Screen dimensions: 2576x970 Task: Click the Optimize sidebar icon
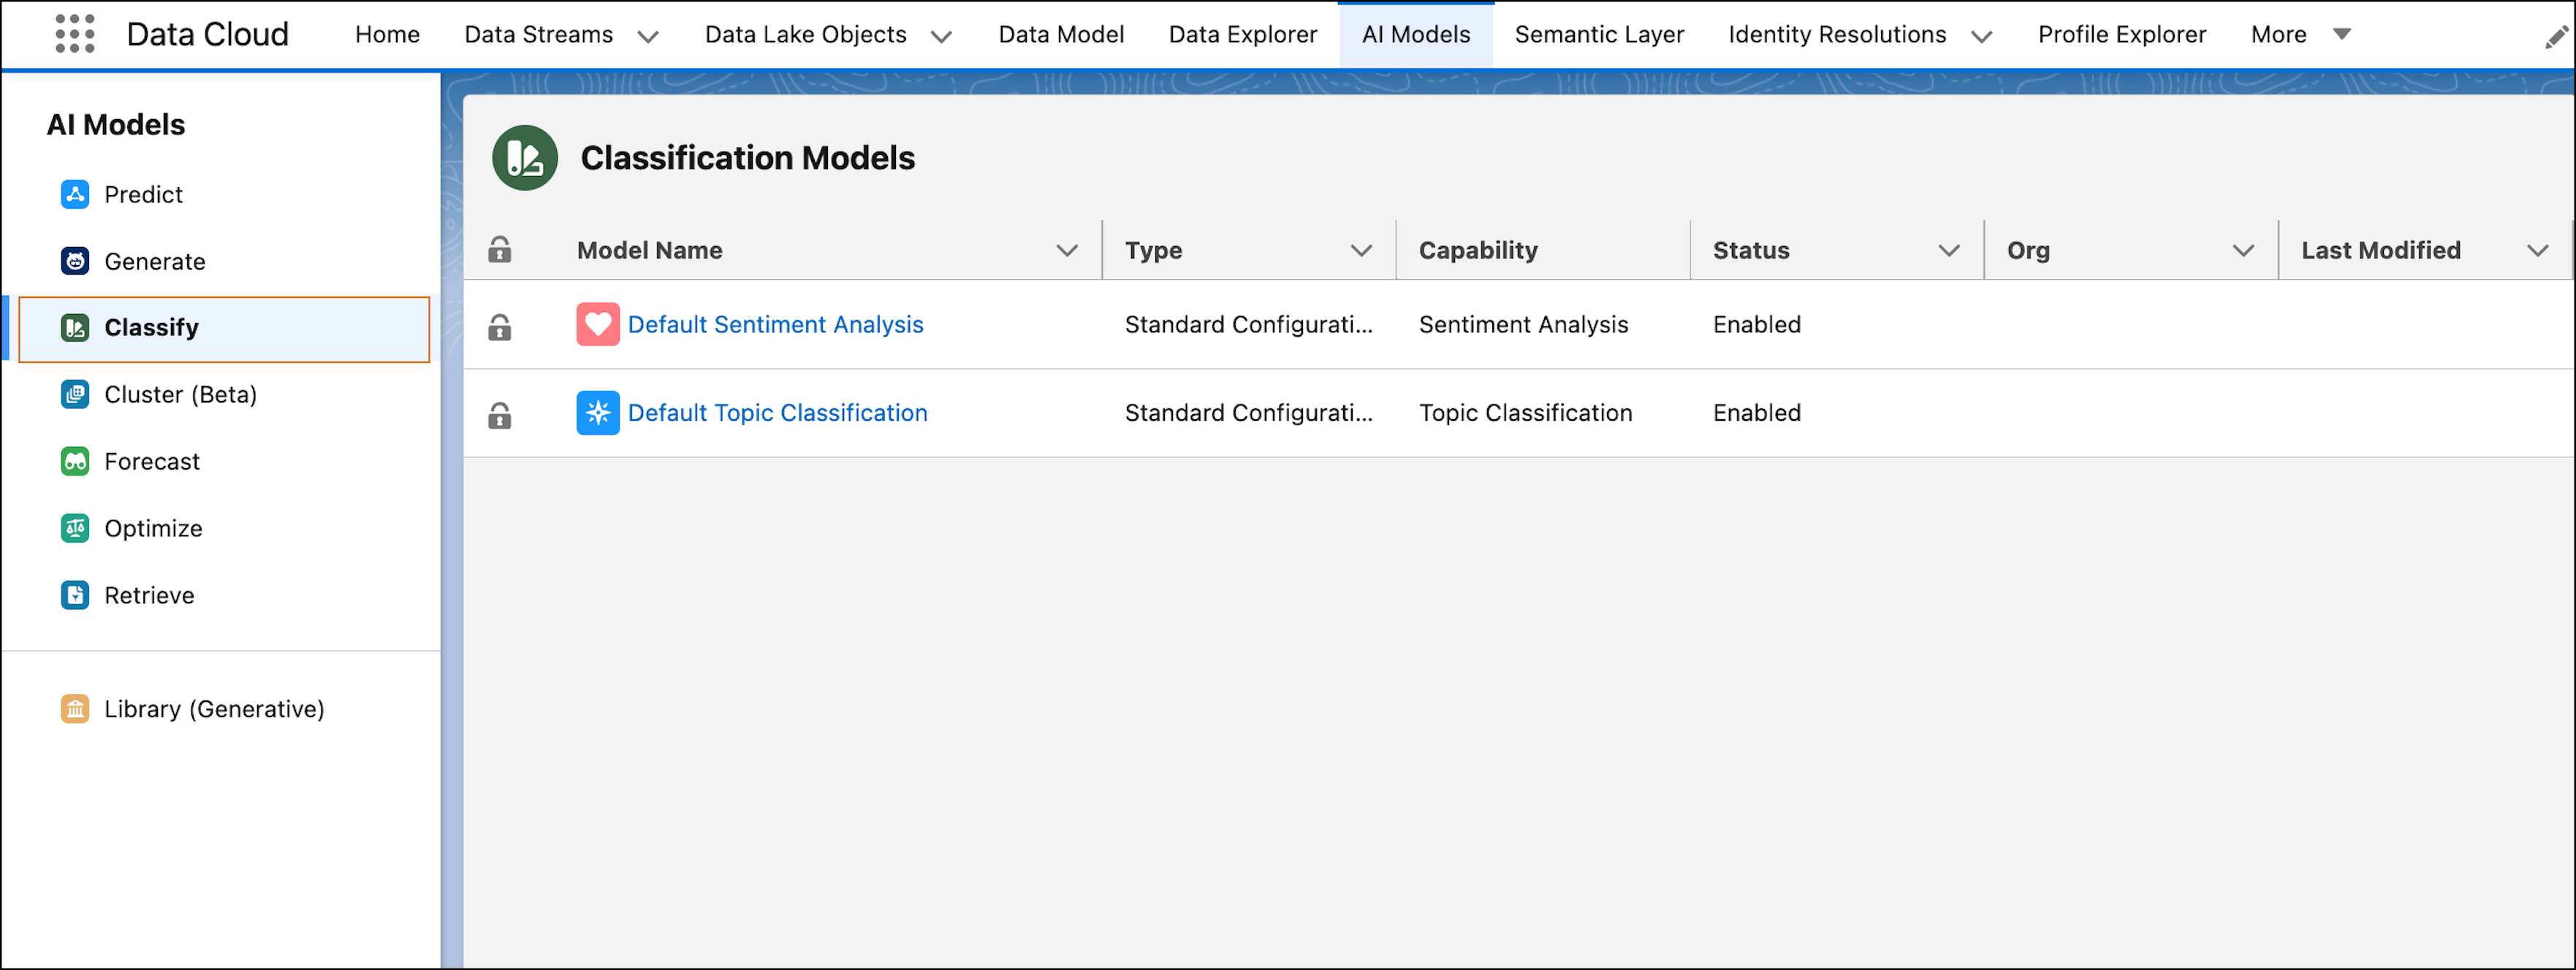point(75,529)
